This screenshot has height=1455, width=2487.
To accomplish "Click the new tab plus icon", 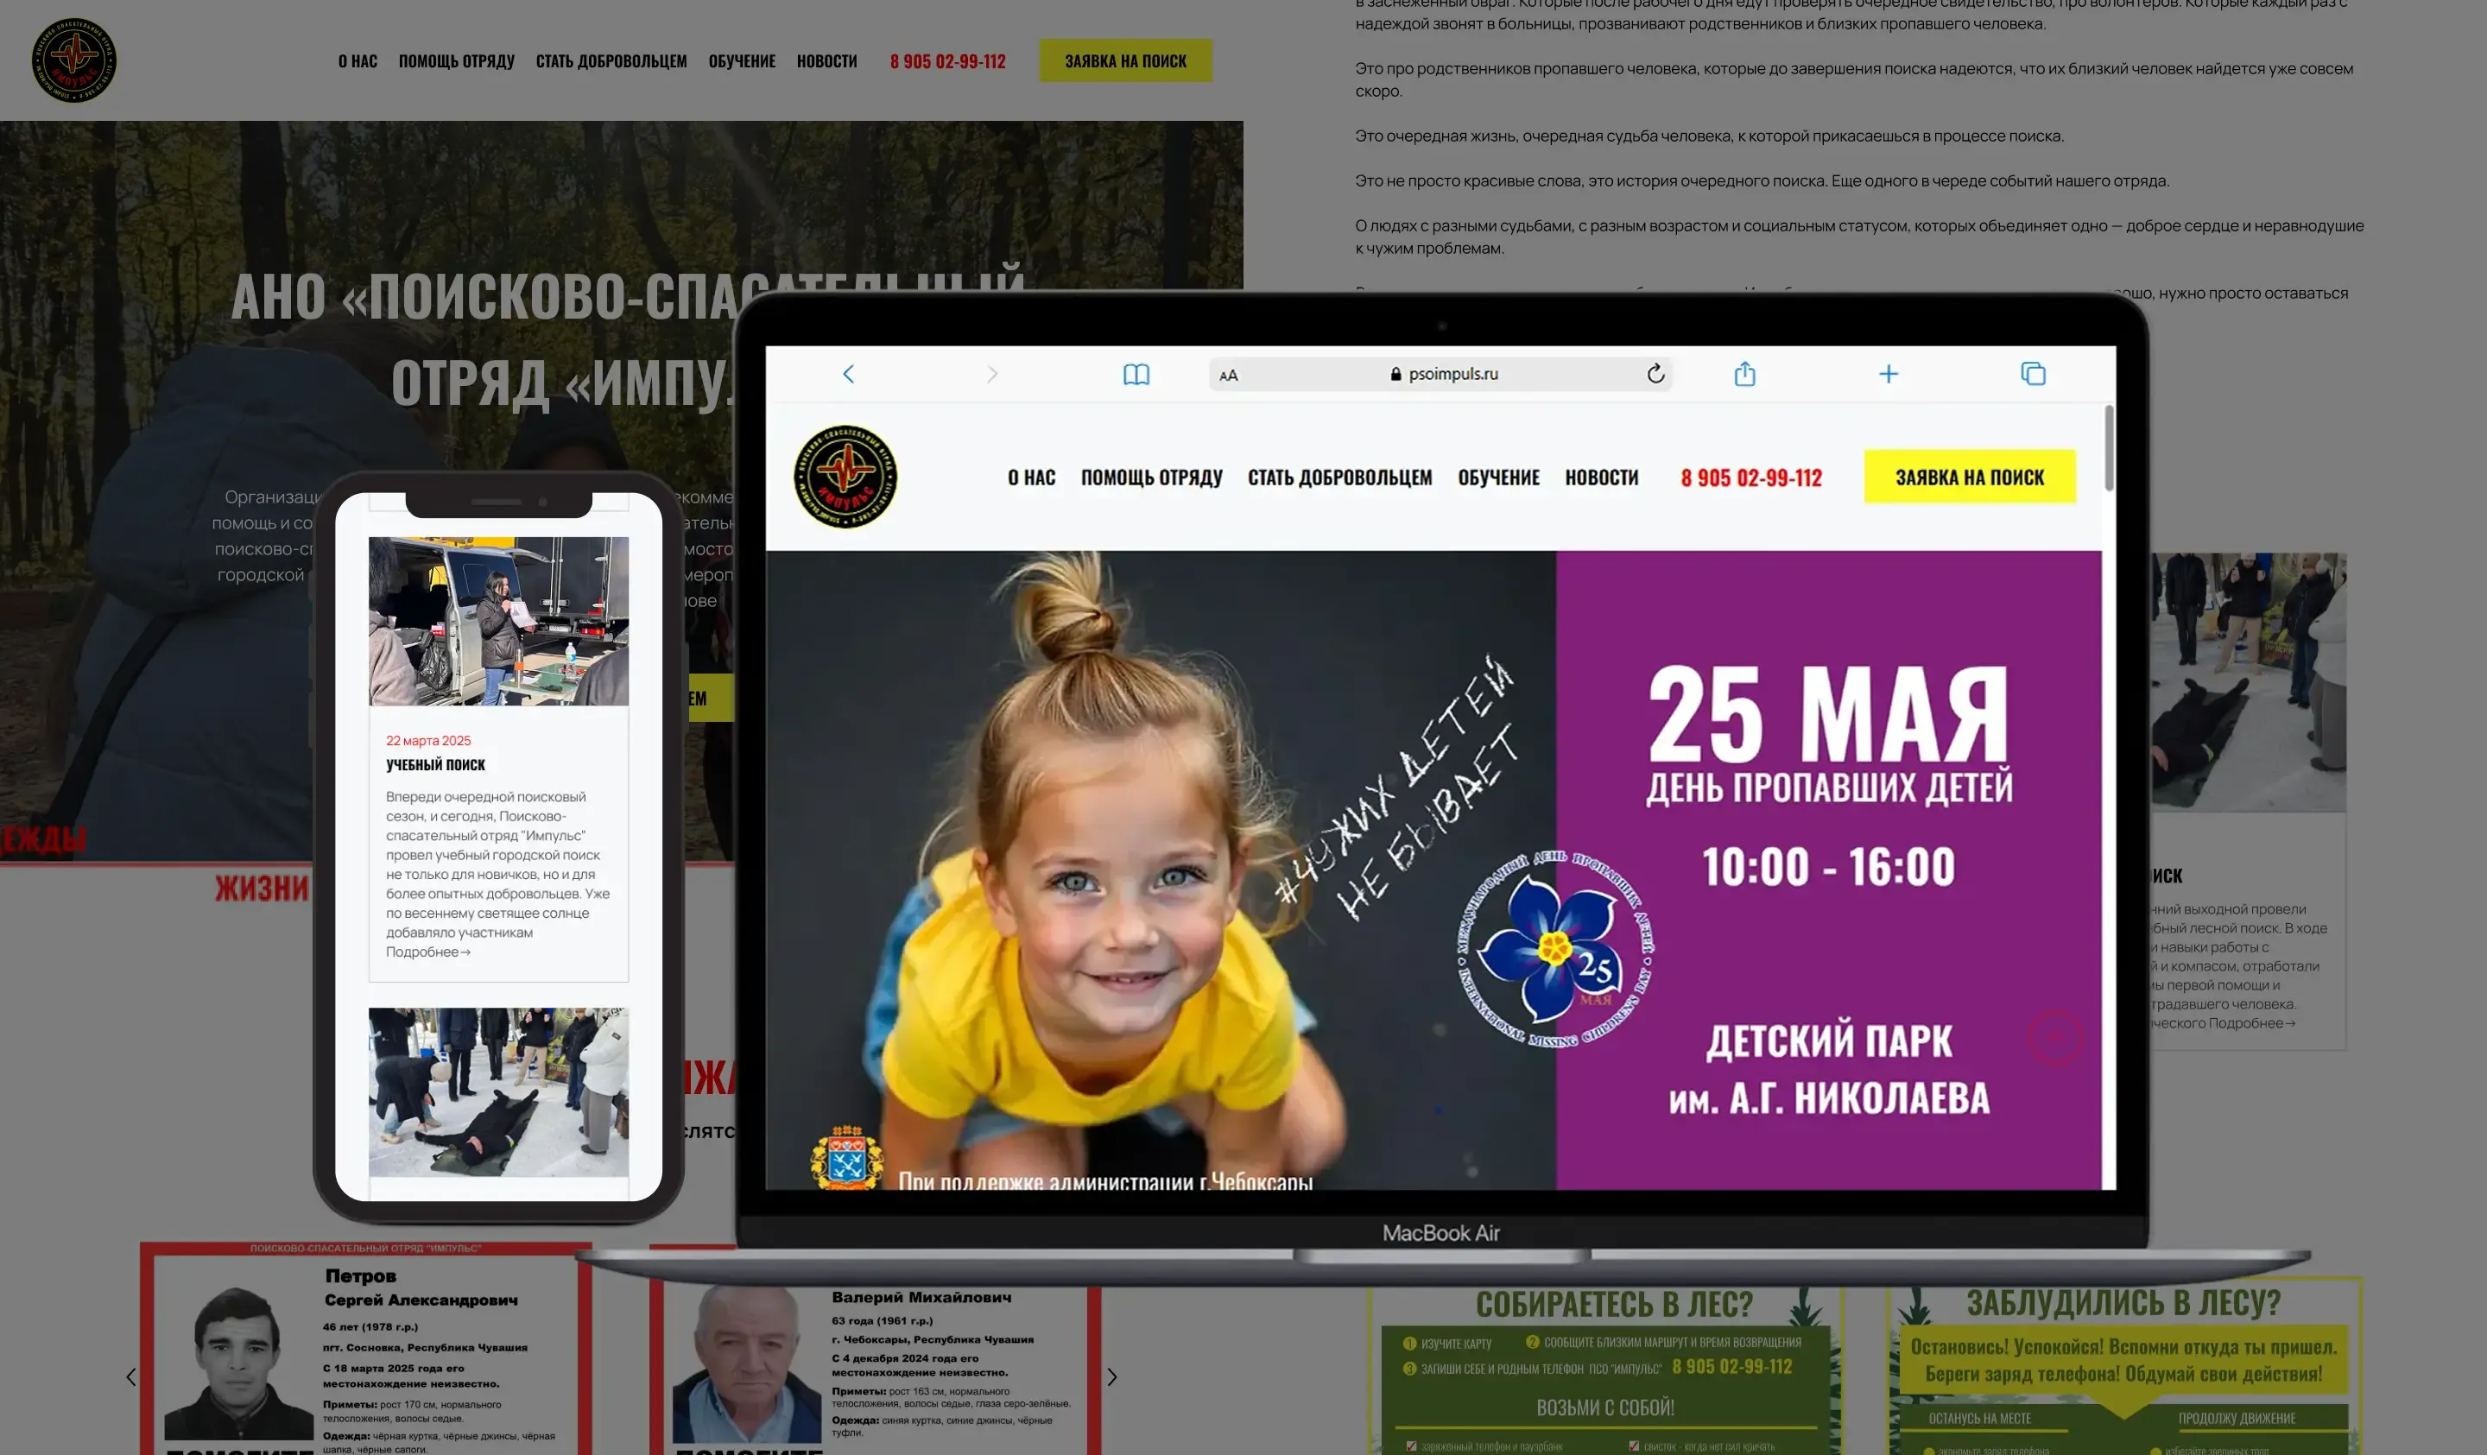I will tap(1887, 374).
